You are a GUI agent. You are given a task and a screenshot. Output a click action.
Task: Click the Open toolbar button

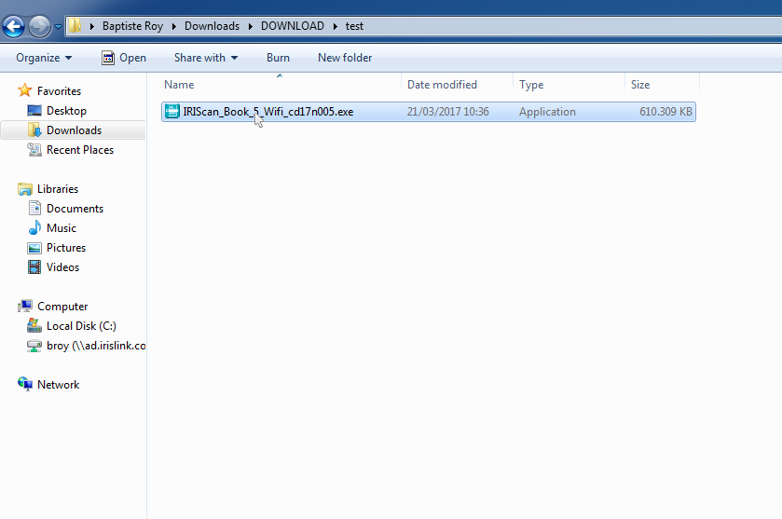124,58
